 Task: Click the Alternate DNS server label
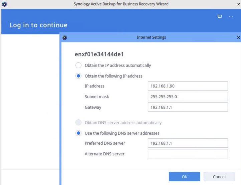coord(105,154)
